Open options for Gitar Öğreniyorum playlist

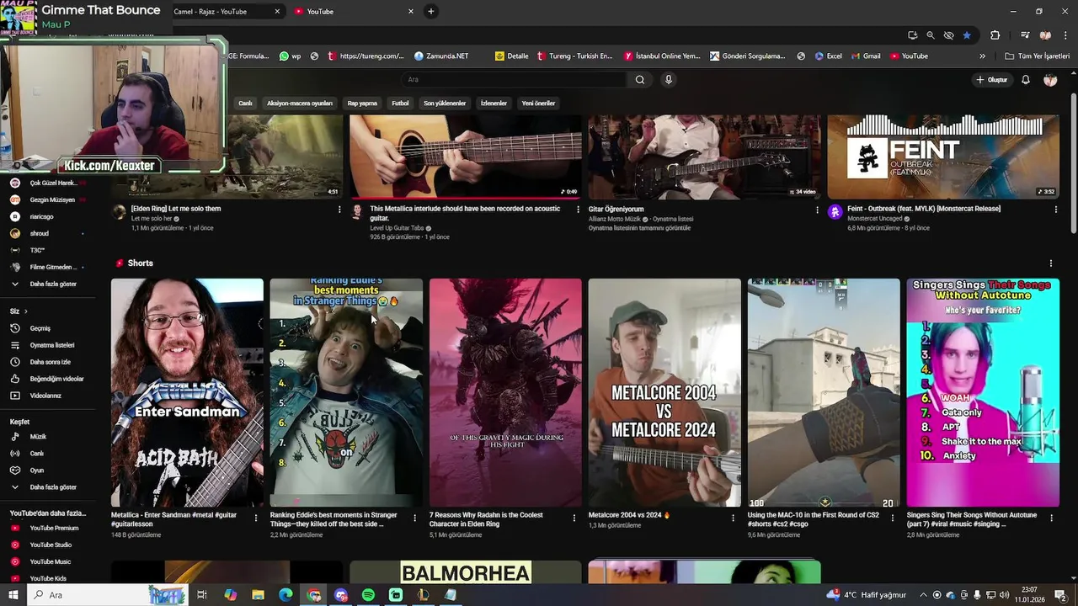[817, 210]
